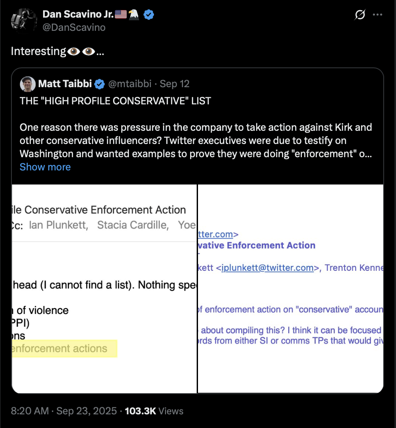Click the Matt Taibbi author name
Screen dimensions: 396x428
[66, 84]
